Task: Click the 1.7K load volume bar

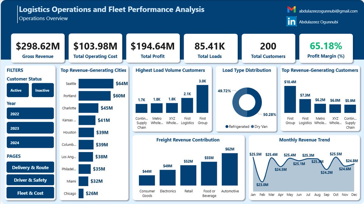Action: pyautogui.click(x=141, y=108)
